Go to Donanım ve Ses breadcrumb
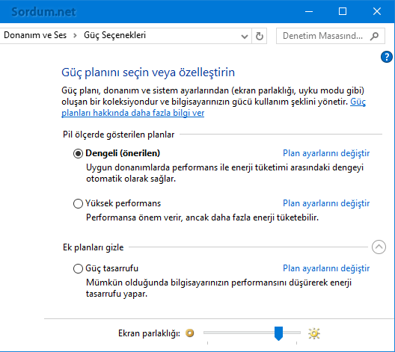The image size is (395, 352). tap(35, 35)
